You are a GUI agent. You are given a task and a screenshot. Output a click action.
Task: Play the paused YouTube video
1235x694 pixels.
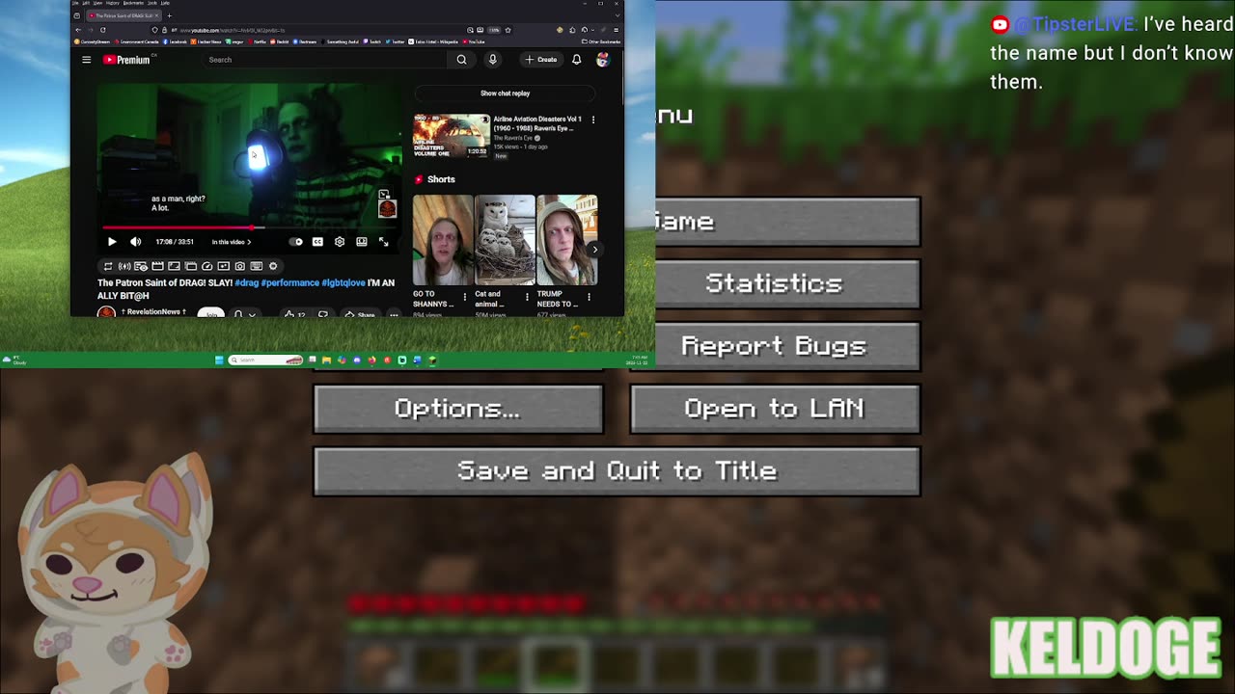pos(112,242)
